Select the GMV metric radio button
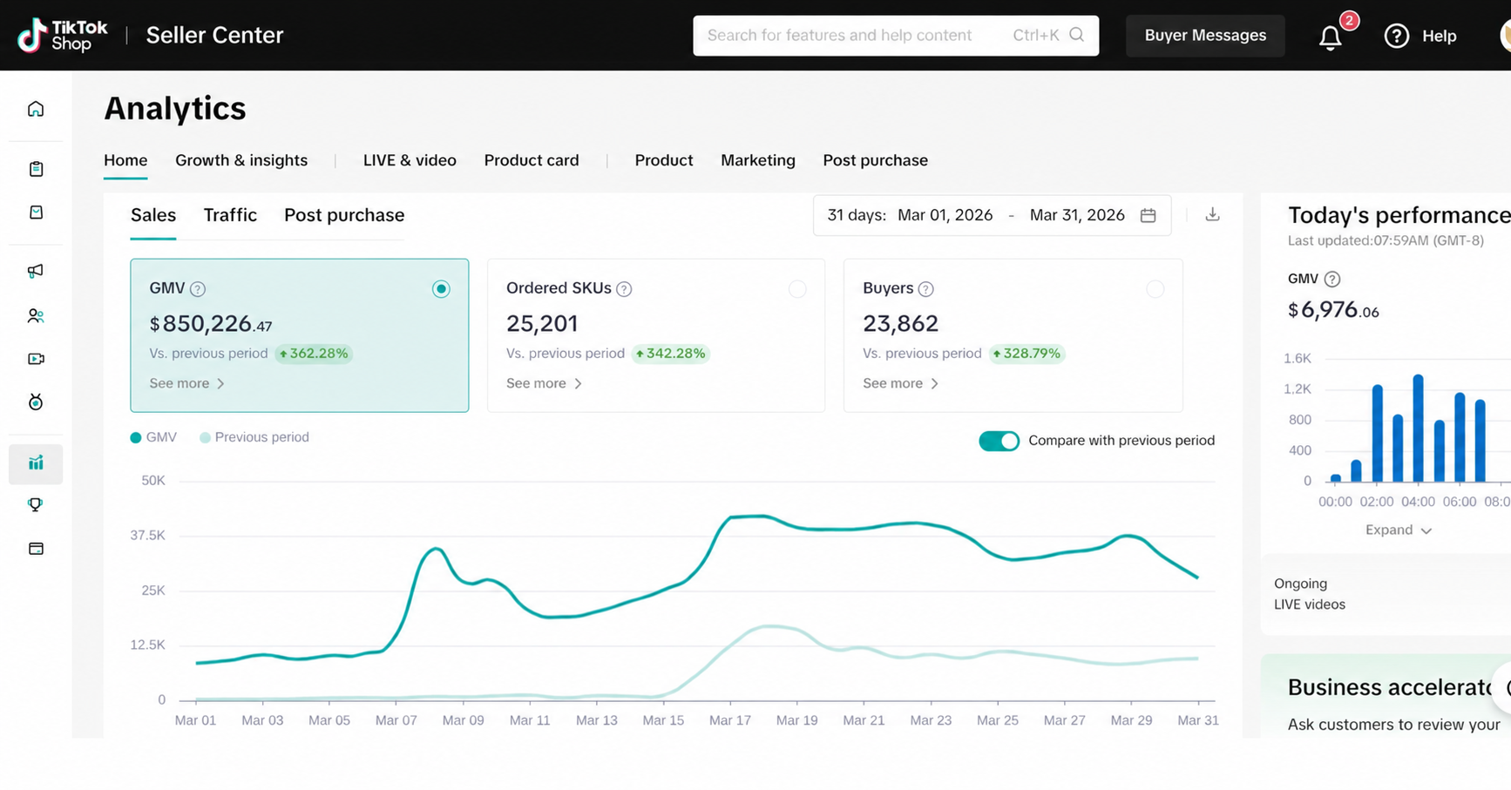Viewport: 1511px width, 790px height. click(441, 289)
